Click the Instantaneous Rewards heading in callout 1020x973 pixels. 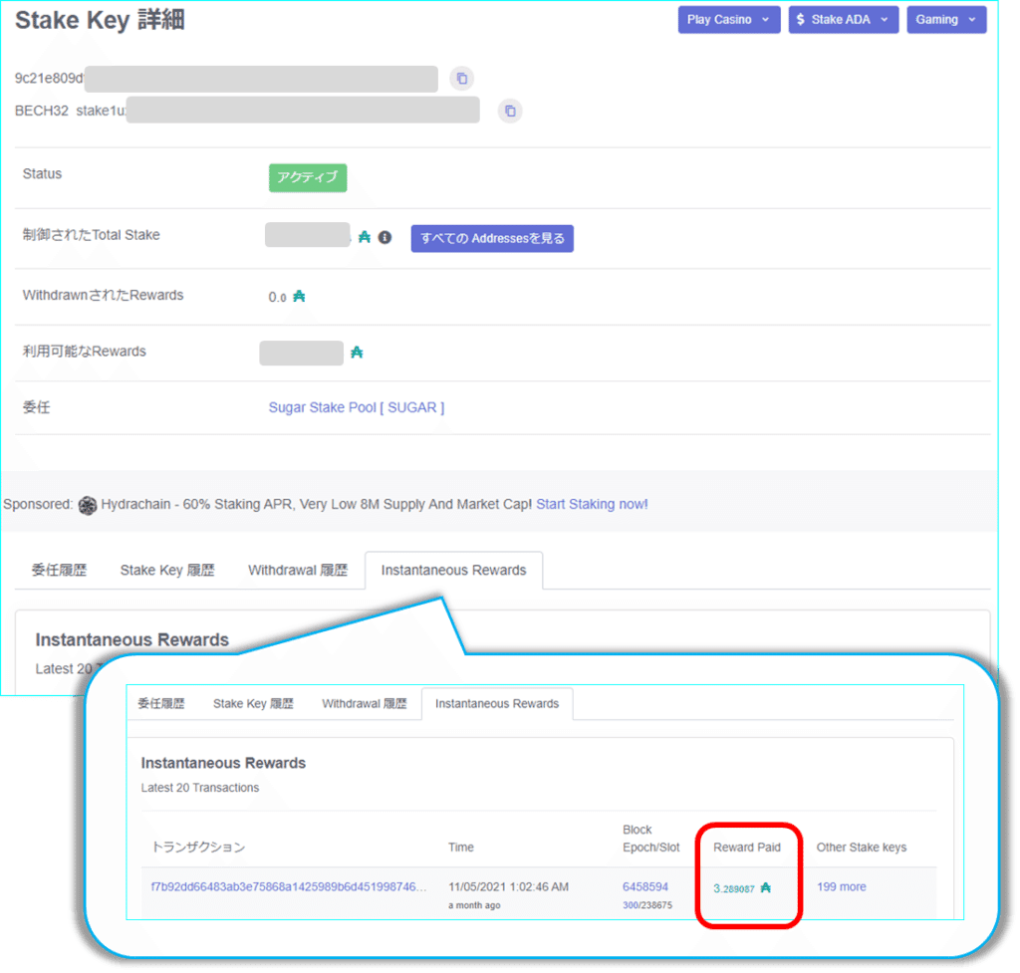pyautogui.click(x=223, y=763)
